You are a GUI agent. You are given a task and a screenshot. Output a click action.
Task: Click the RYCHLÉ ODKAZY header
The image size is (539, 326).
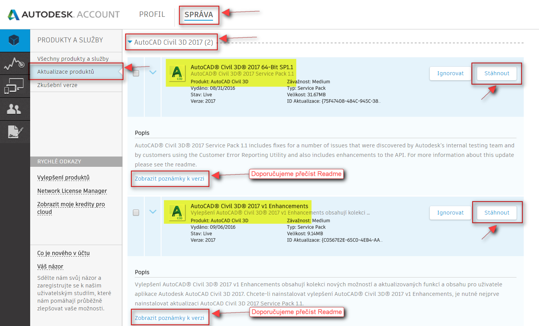pos(76,161)
